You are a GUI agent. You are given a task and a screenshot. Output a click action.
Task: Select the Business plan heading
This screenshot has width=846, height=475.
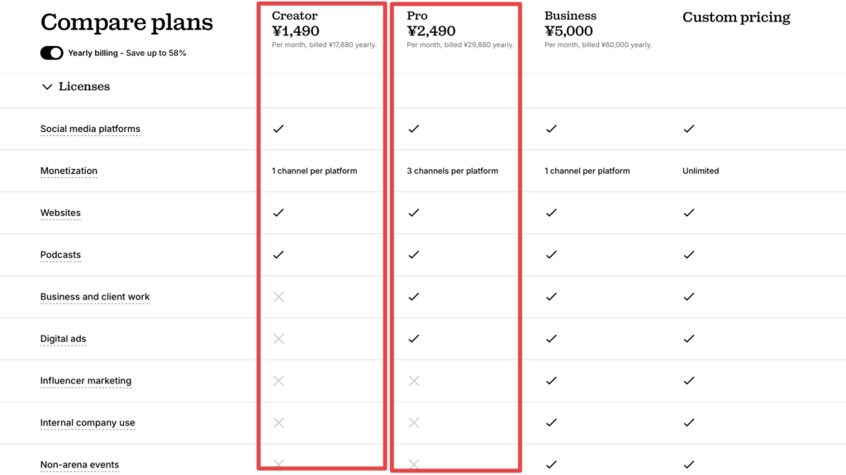click(x=570, y=16)
